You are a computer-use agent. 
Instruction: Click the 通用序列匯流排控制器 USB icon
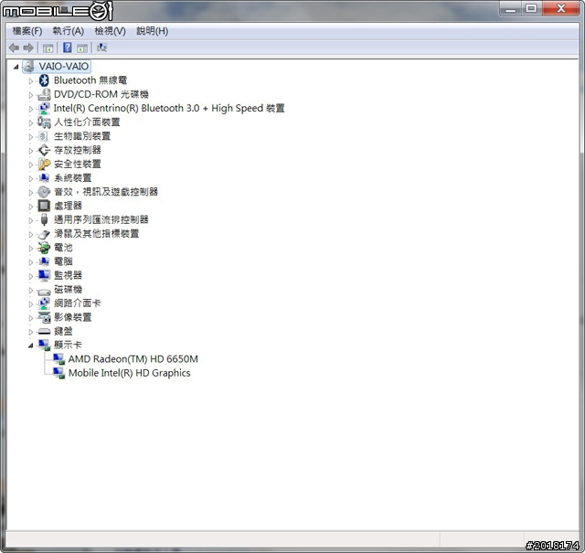[44, 219]
